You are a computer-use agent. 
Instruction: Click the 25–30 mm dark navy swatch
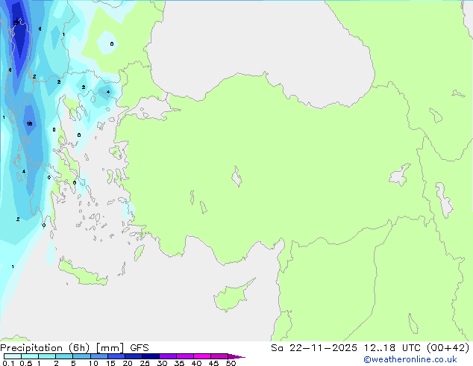pyautogui.click(x=150, y=356)
